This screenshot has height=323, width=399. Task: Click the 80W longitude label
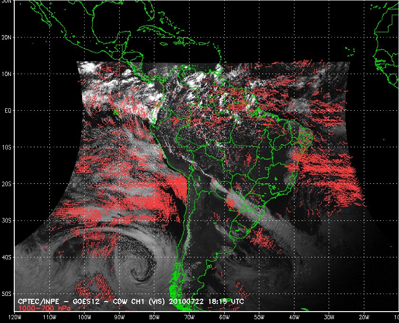(154, 317)
